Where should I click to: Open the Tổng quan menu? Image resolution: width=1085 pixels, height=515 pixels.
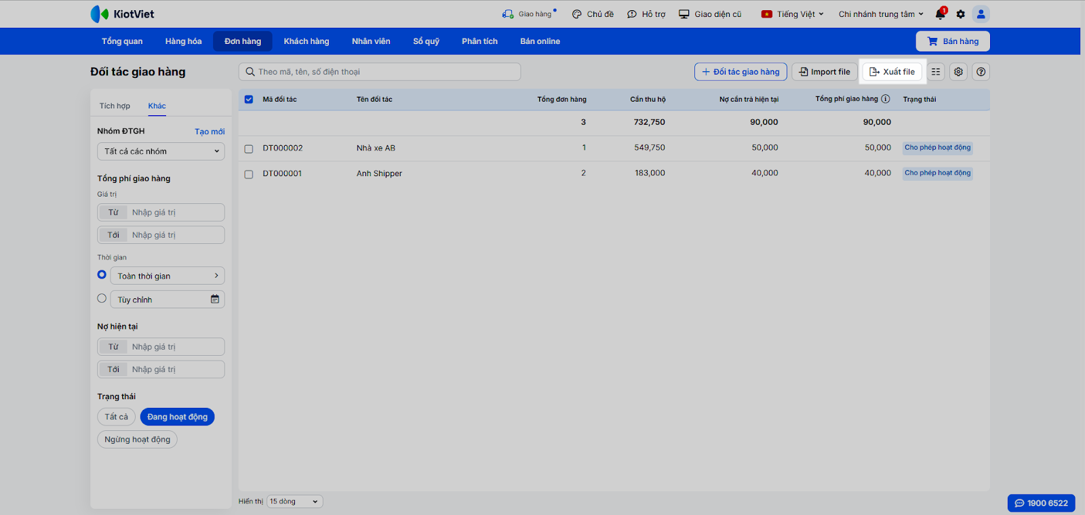pyautogui.click(x=122, y=41)
